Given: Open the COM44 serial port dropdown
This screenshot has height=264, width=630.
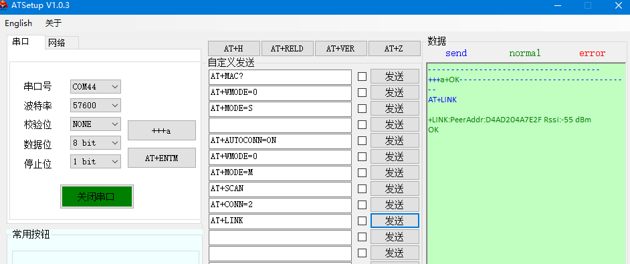Looking at the screenshot, I should pyautogui.click(x=95, y=86).
